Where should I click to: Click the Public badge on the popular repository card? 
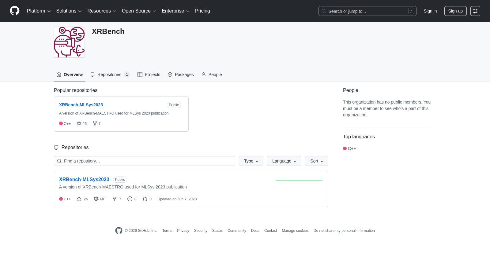pyautogui.click(x=174, y=105)
